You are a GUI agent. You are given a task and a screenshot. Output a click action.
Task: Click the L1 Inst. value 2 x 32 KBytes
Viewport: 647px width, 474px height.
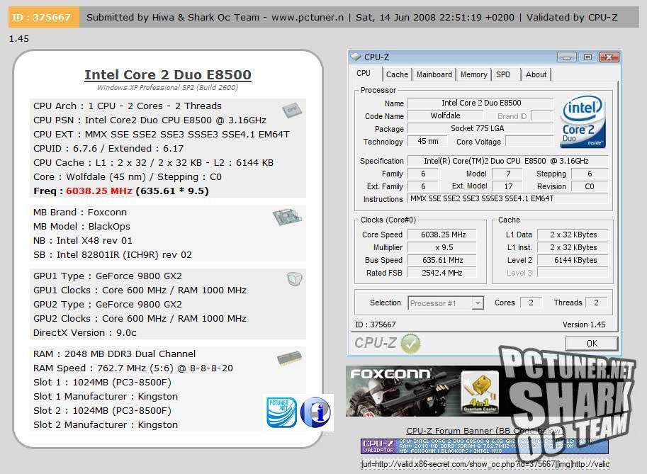573,247
